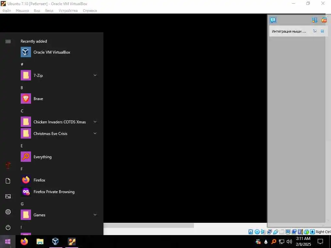Screen dimensions: 331x248
Task: Click the forget icon on mouse integration notification
Action: 315,31
